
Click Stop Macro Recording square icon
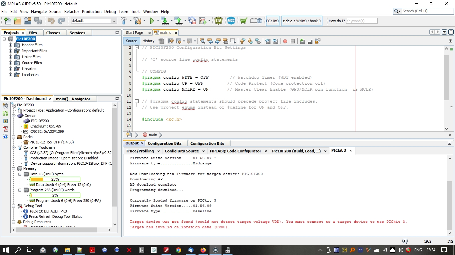293,41
